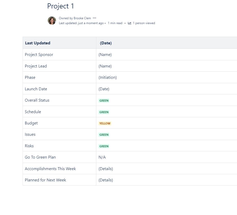
Task: Click the YELLOW status in Budget row
Action: tap(105, 123)
